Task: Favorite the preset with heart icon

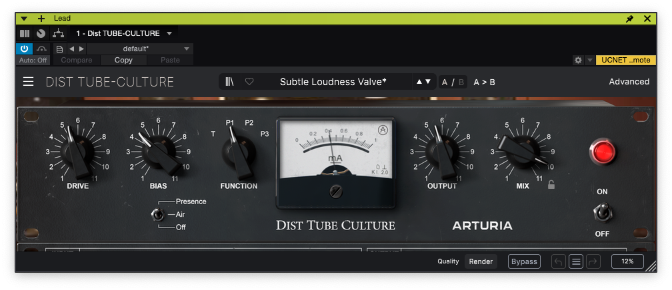Action: 249,82
